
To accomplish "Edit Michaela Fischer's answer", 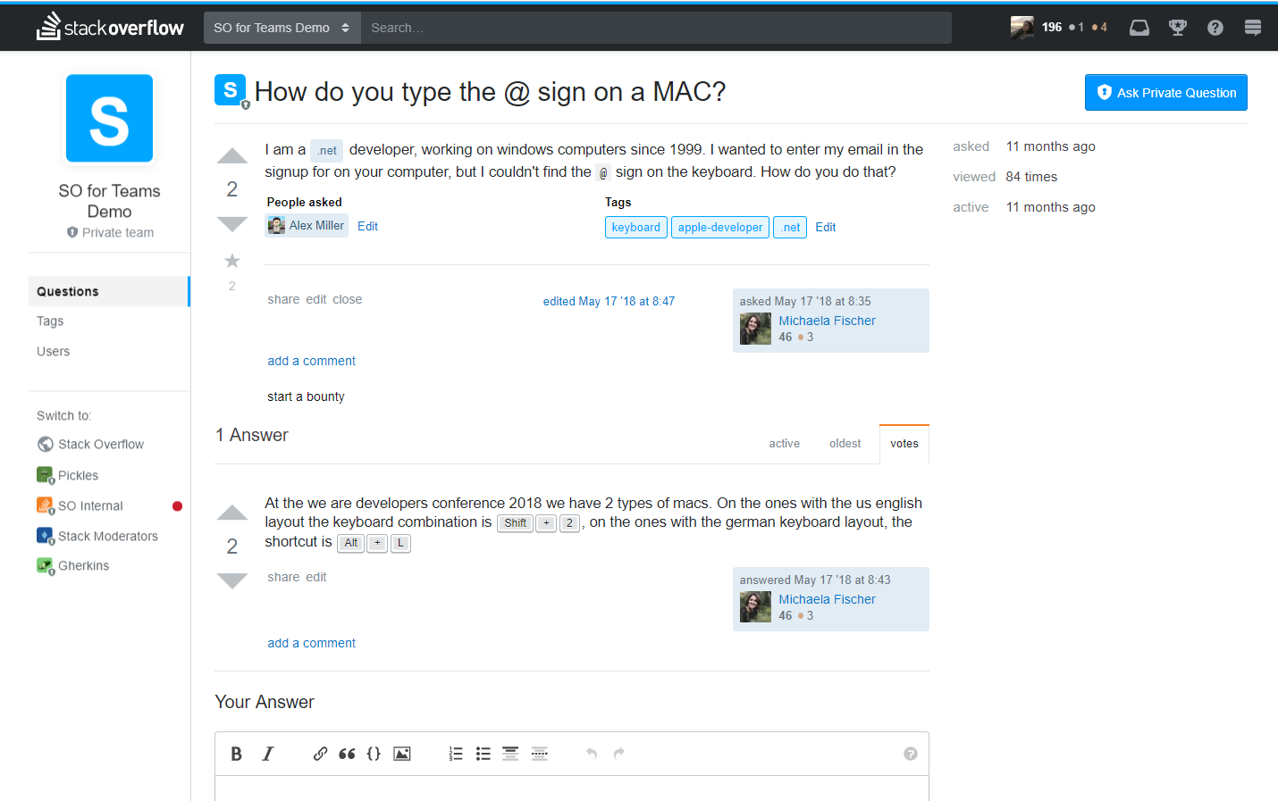I will click(x=316, y=578).
